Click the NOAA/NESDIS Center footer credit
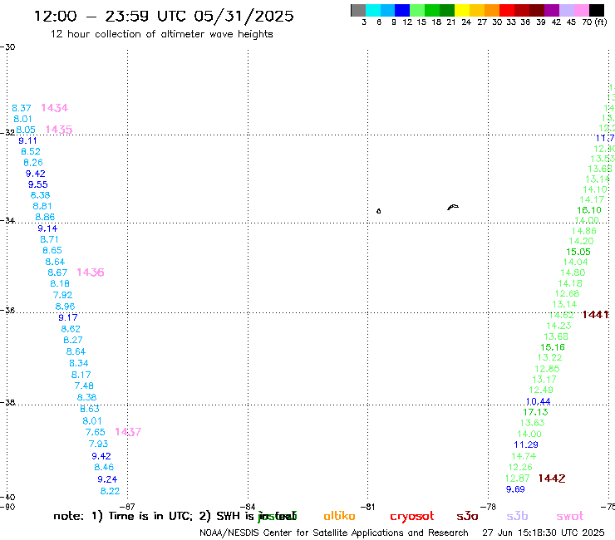Viewport: 615px width, 540px height. [x=334, y=533]
